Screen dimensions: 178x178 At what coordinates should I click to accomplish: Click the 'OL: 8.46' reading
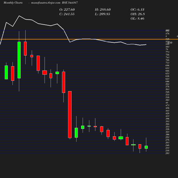tap(137, 19)
